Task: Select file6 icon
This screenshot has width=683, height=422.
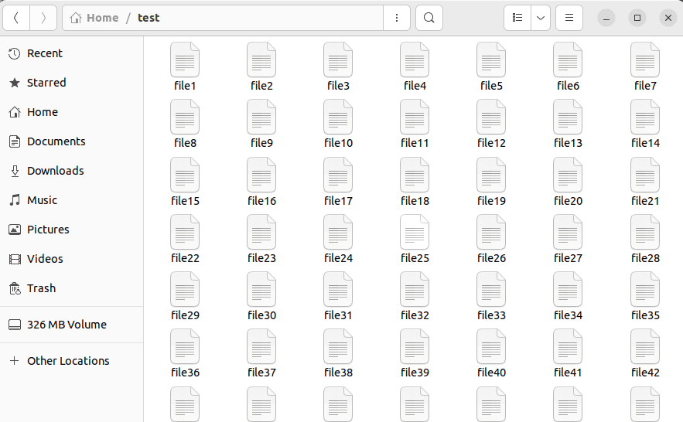Action: coord(568,60)
